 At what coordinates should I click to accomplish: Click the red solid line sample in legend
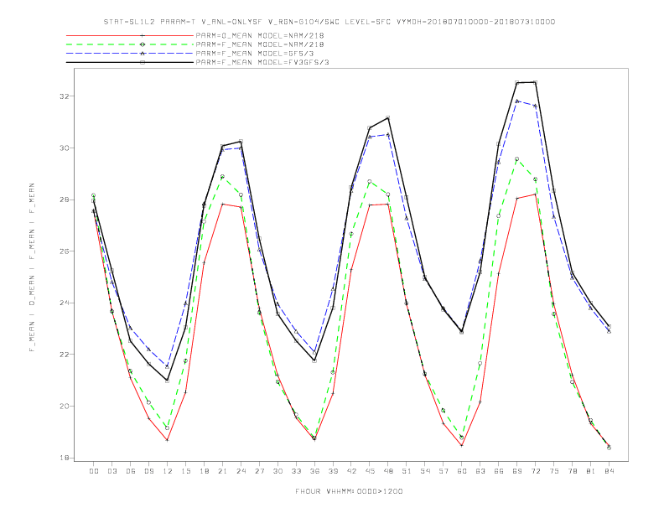[130, 35]
